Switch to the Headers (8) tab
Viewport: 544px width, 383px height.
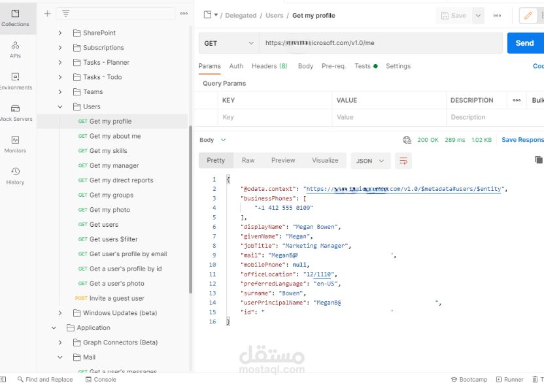pyautogui.click(x=269, y=66)
